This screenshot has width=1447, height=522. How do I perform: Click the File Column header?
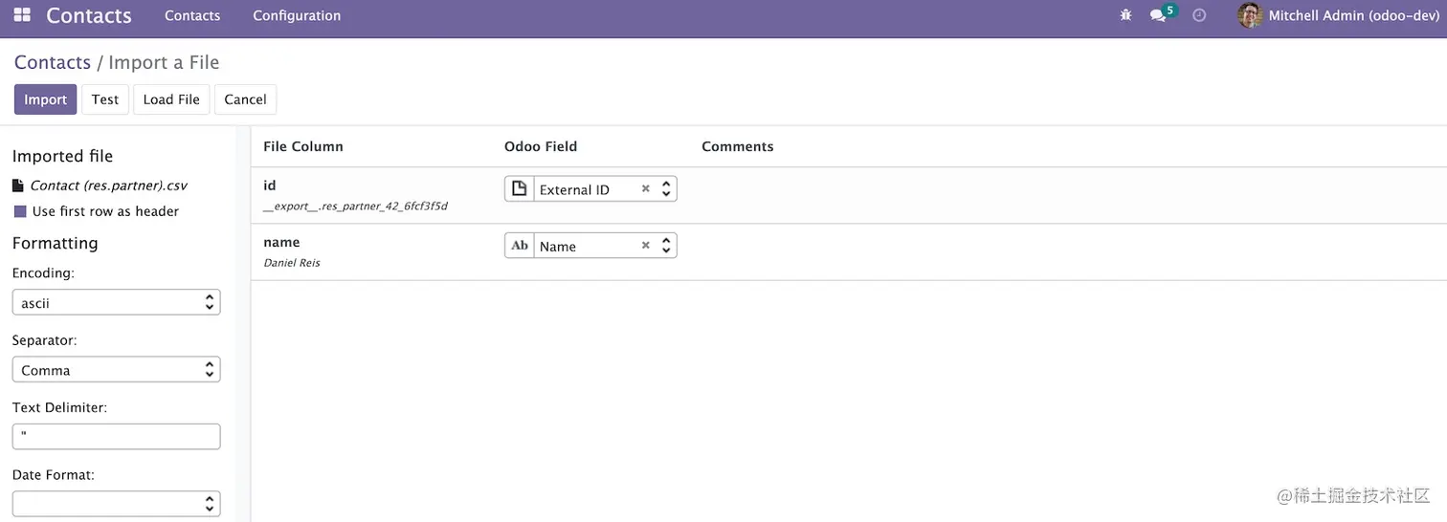pos(303,146)
